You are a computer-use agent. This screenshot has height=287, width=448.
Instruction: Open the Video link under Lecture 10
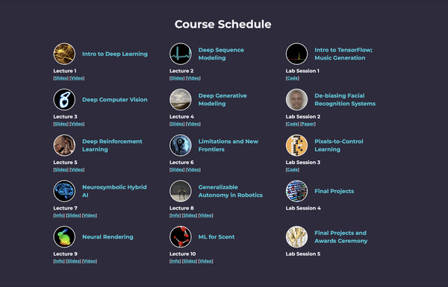point(206,261)
